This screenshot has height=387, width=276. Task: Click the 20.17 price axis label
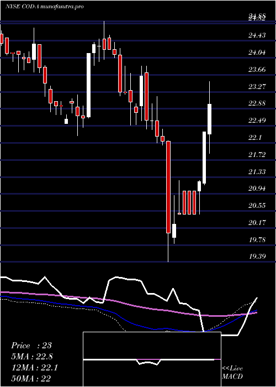257,223
